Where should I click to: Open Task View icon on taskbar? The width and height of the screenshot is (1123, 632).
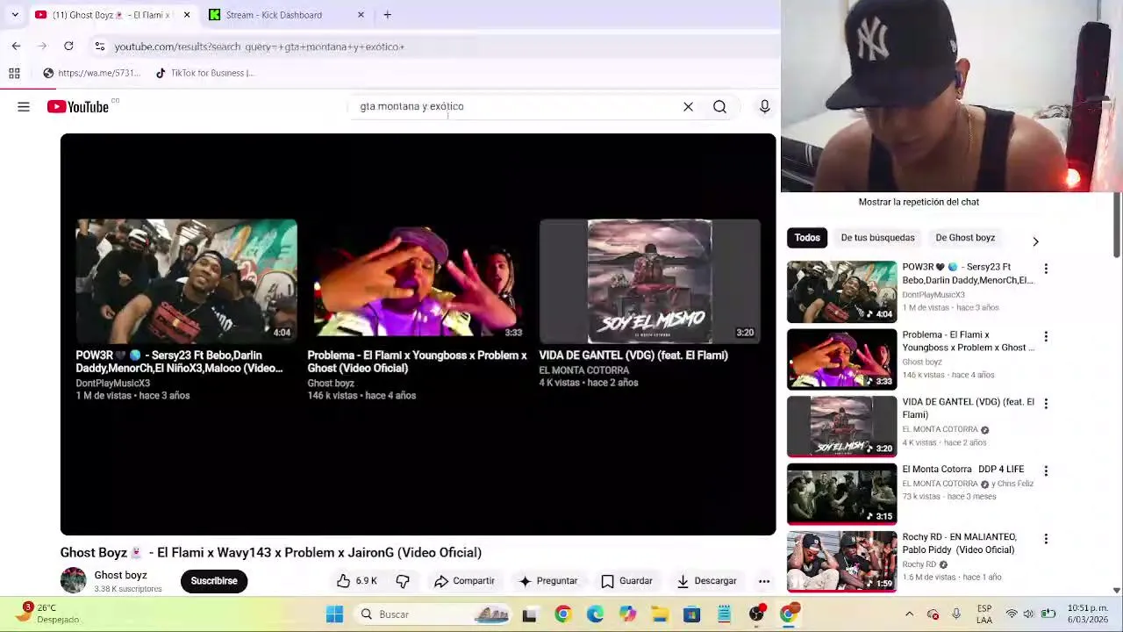coord(529,614)
